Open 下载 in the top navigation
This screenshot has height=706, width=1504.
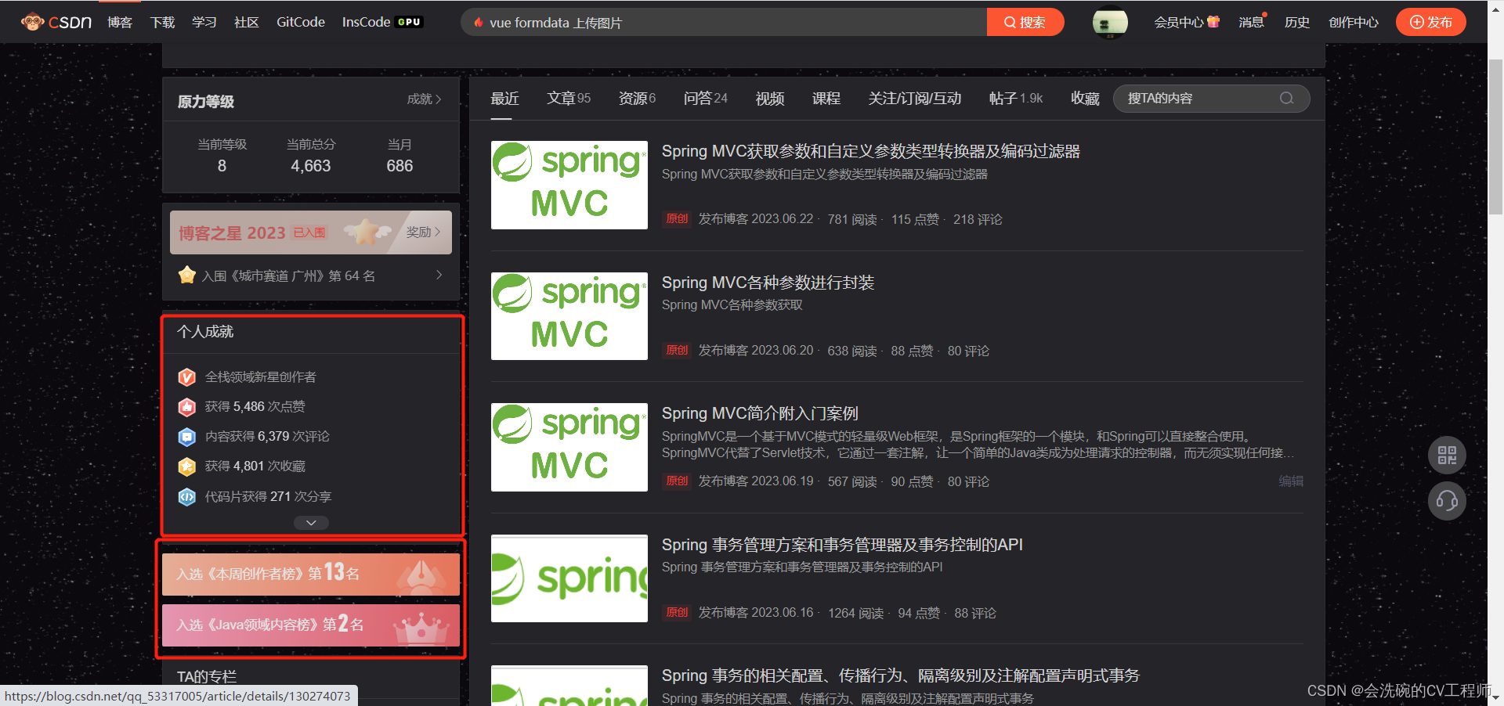point(163,22)
